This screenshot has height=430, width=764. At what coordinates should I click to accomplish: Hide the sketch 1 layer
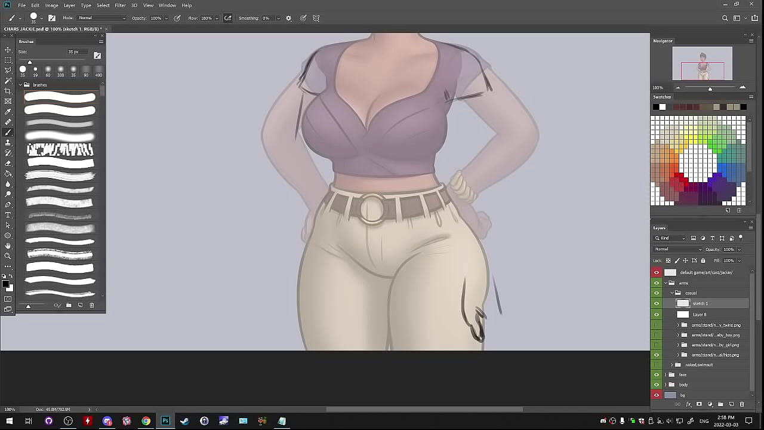(x=657, y=303)
